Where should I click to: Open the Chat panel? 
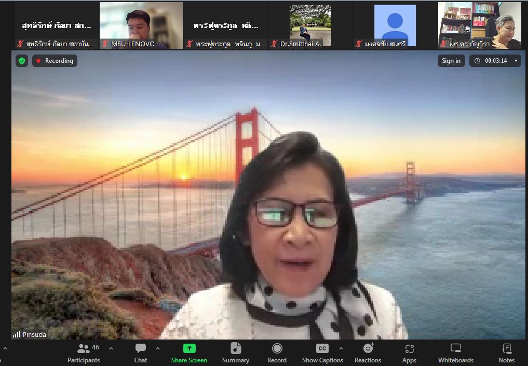[x=141, y=353]
